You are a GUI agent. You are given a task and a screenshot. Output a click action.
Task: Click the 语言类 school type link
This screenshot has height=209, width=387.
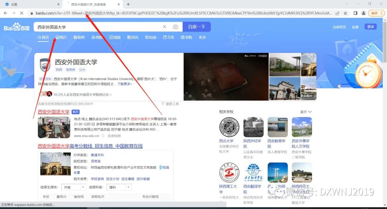tap(96, 161)
